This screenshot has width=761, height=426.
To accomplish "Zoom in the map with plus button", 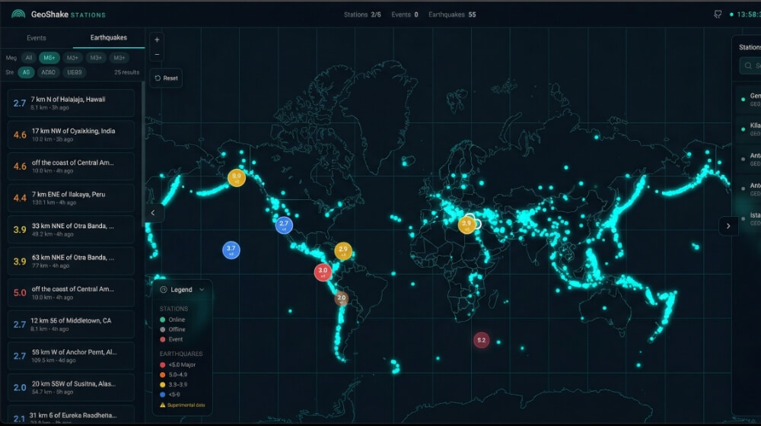I will 157,40.
